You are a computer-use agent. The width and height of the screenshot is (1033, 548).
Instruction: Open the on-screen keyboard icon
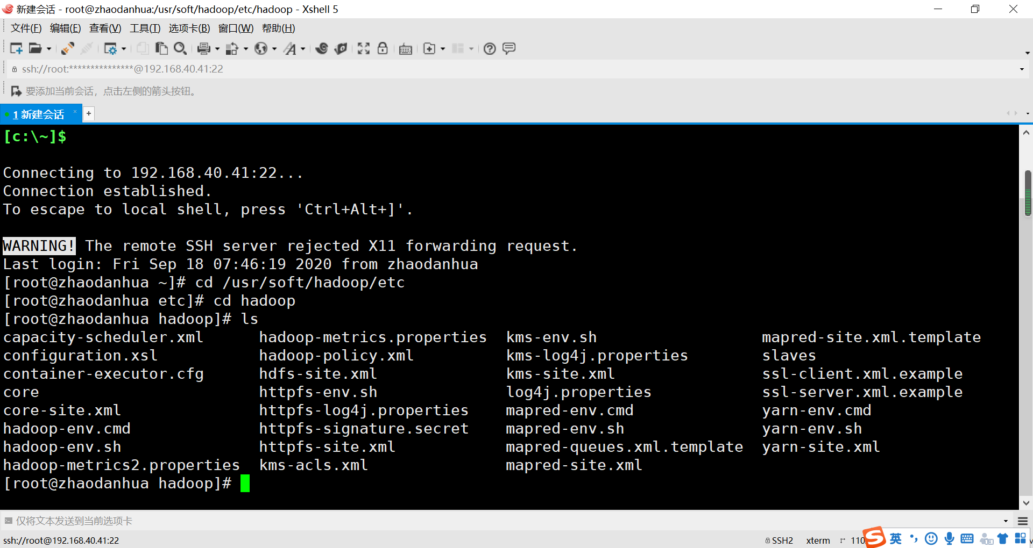(405, 48)
